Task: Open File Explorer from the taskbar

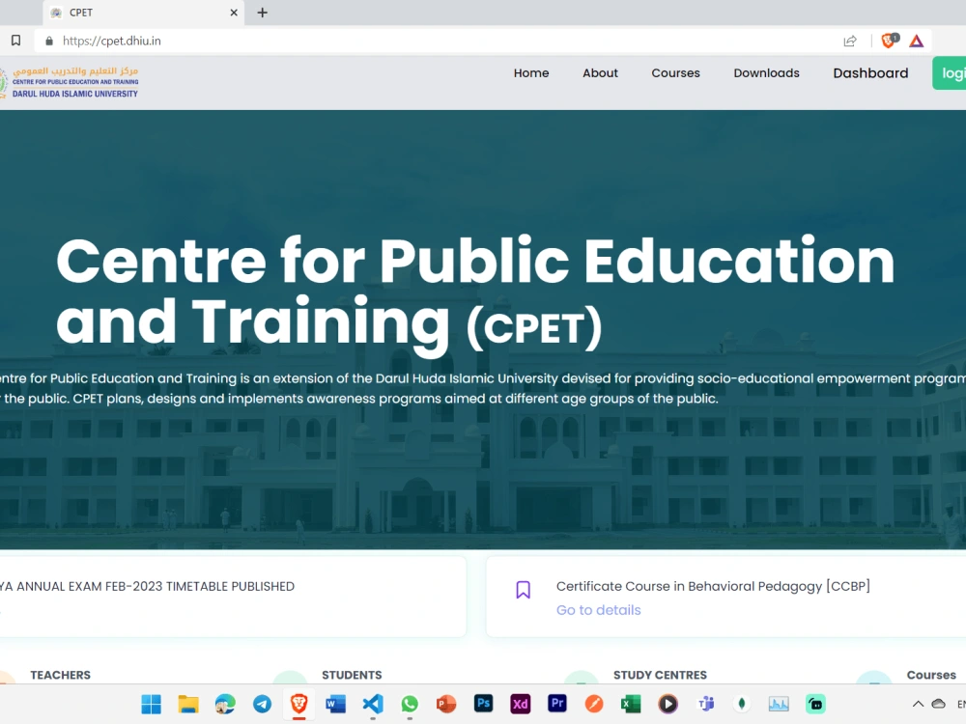Action: [188, 704]
